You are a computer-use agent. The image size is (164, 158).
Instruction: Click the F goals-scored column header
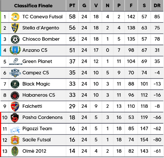(131, 6)
